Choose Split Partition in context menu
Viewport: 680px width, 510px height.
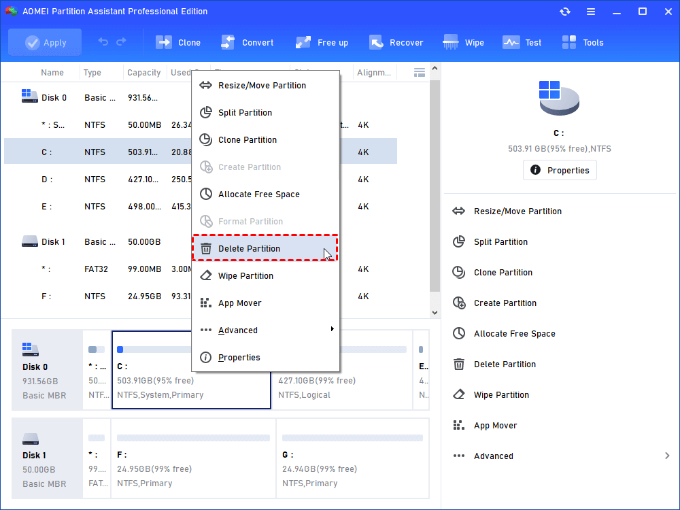pos(265,113)
